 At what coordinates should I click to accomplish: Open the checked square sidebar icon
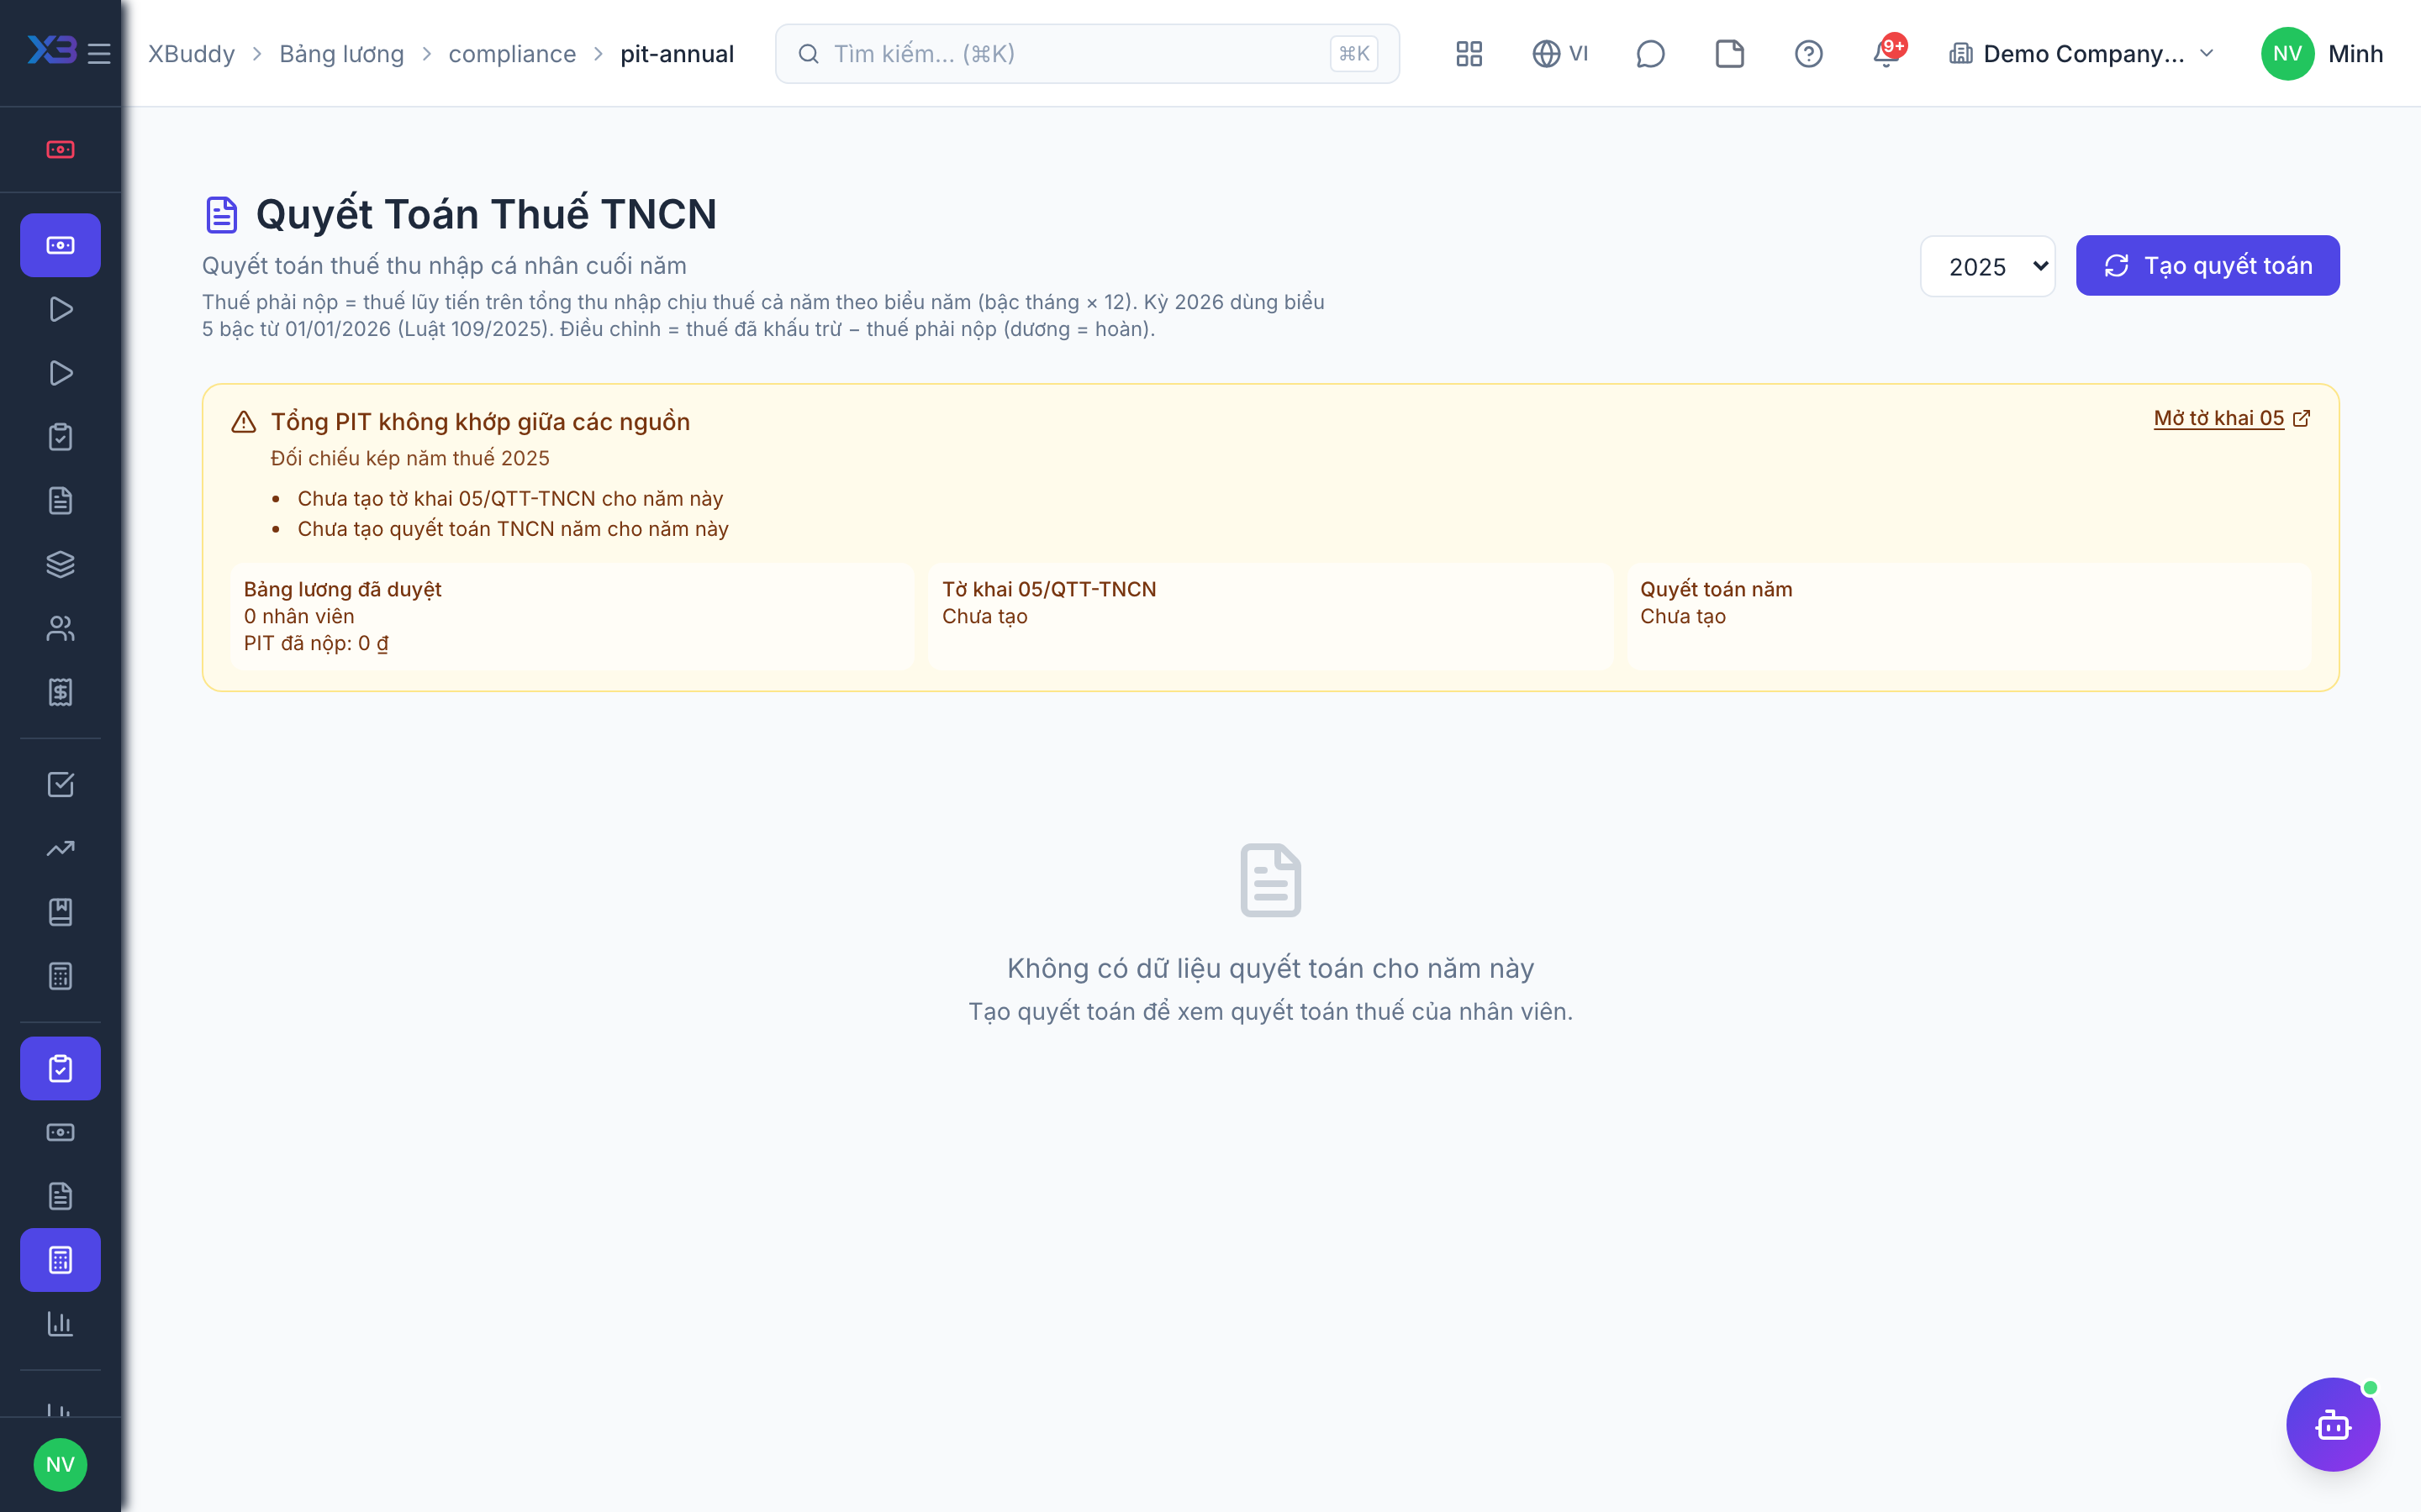[60, 784]
